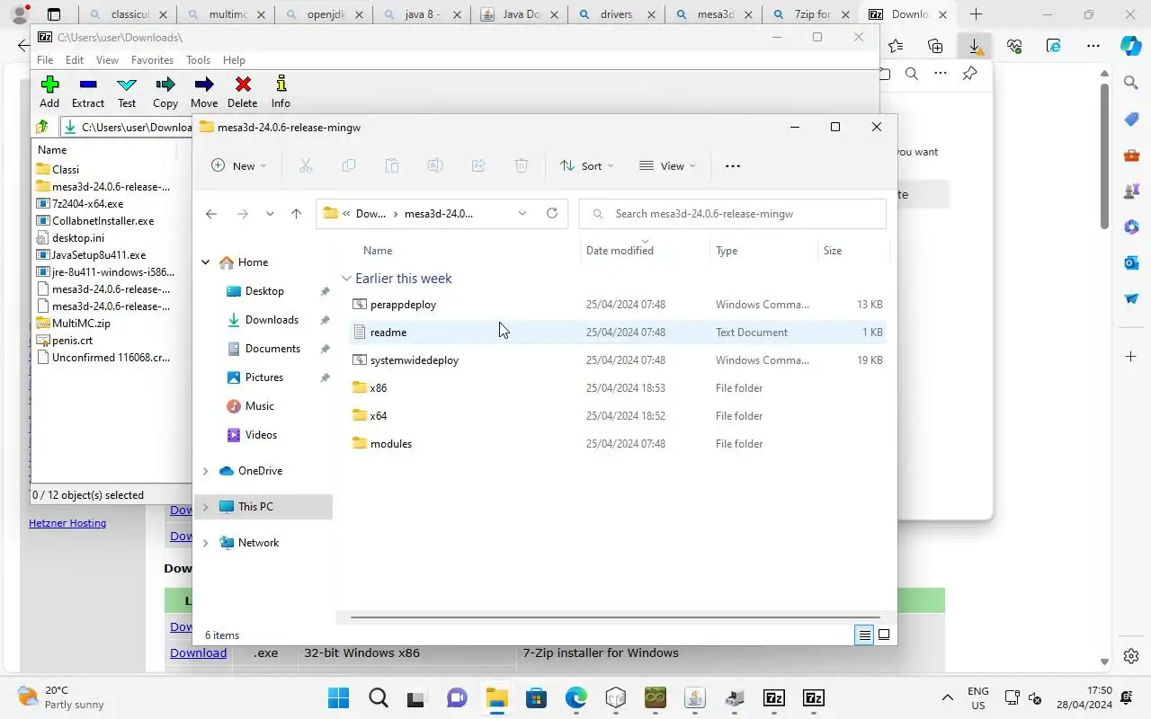Click the Search mesa3d-24.0.6-release-mingw box

pos(733,214)
